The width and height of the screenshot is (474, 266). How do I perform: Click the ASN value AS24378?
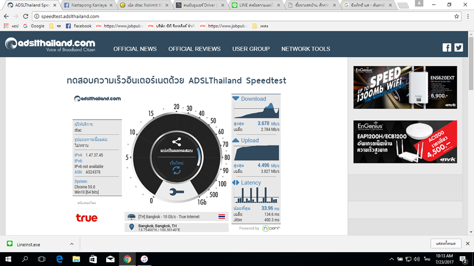[93, 172]
